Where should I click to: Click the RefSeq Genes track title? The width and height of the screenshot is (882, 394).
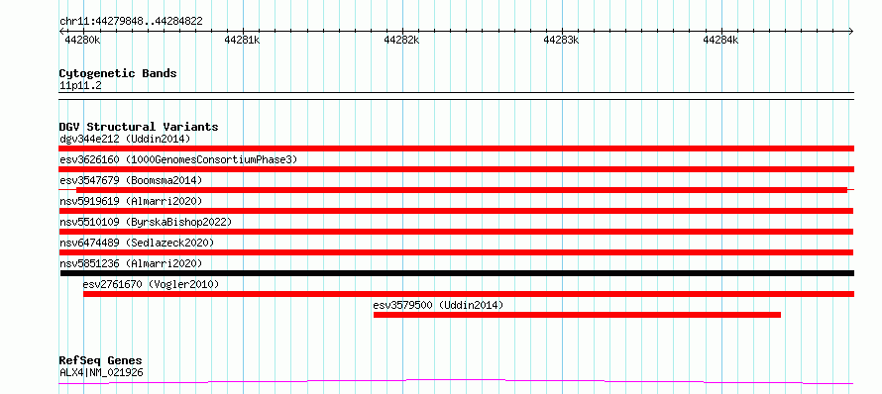pyautogui.click(x=100, y=361)
